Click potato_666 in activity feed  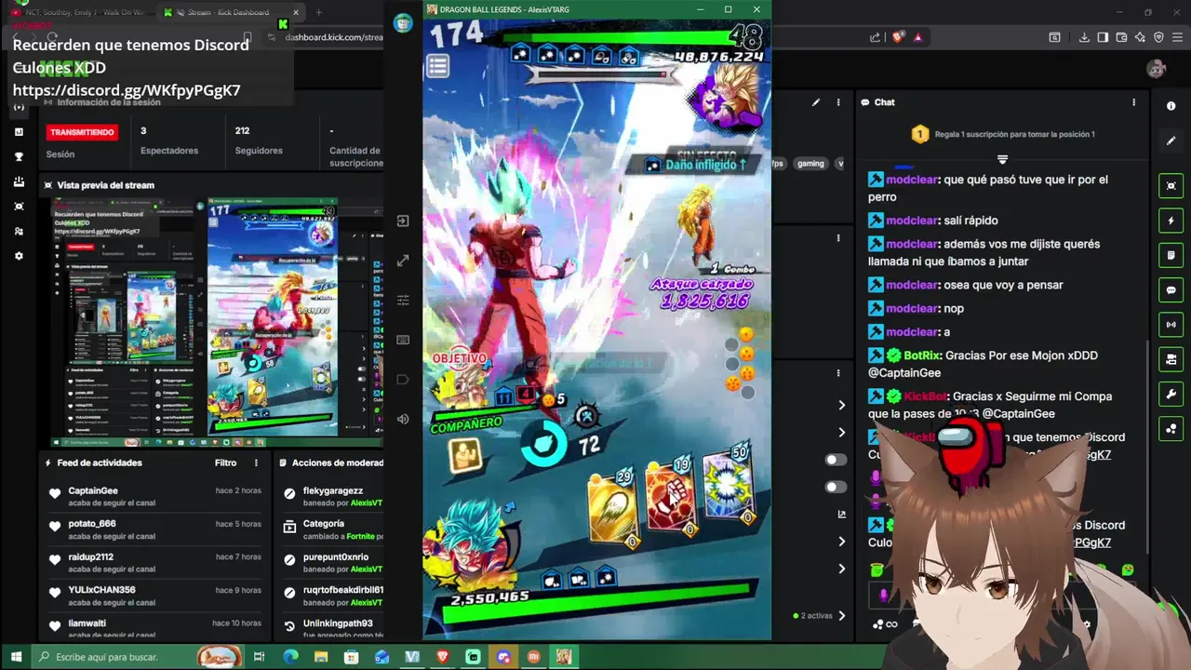coord(92,524)
